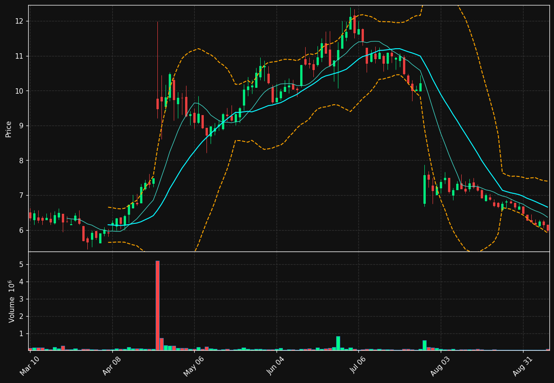This screenshot has width=554, height=383.
Task: Click the volume axis value 5
Action: [x=22, y=264]
